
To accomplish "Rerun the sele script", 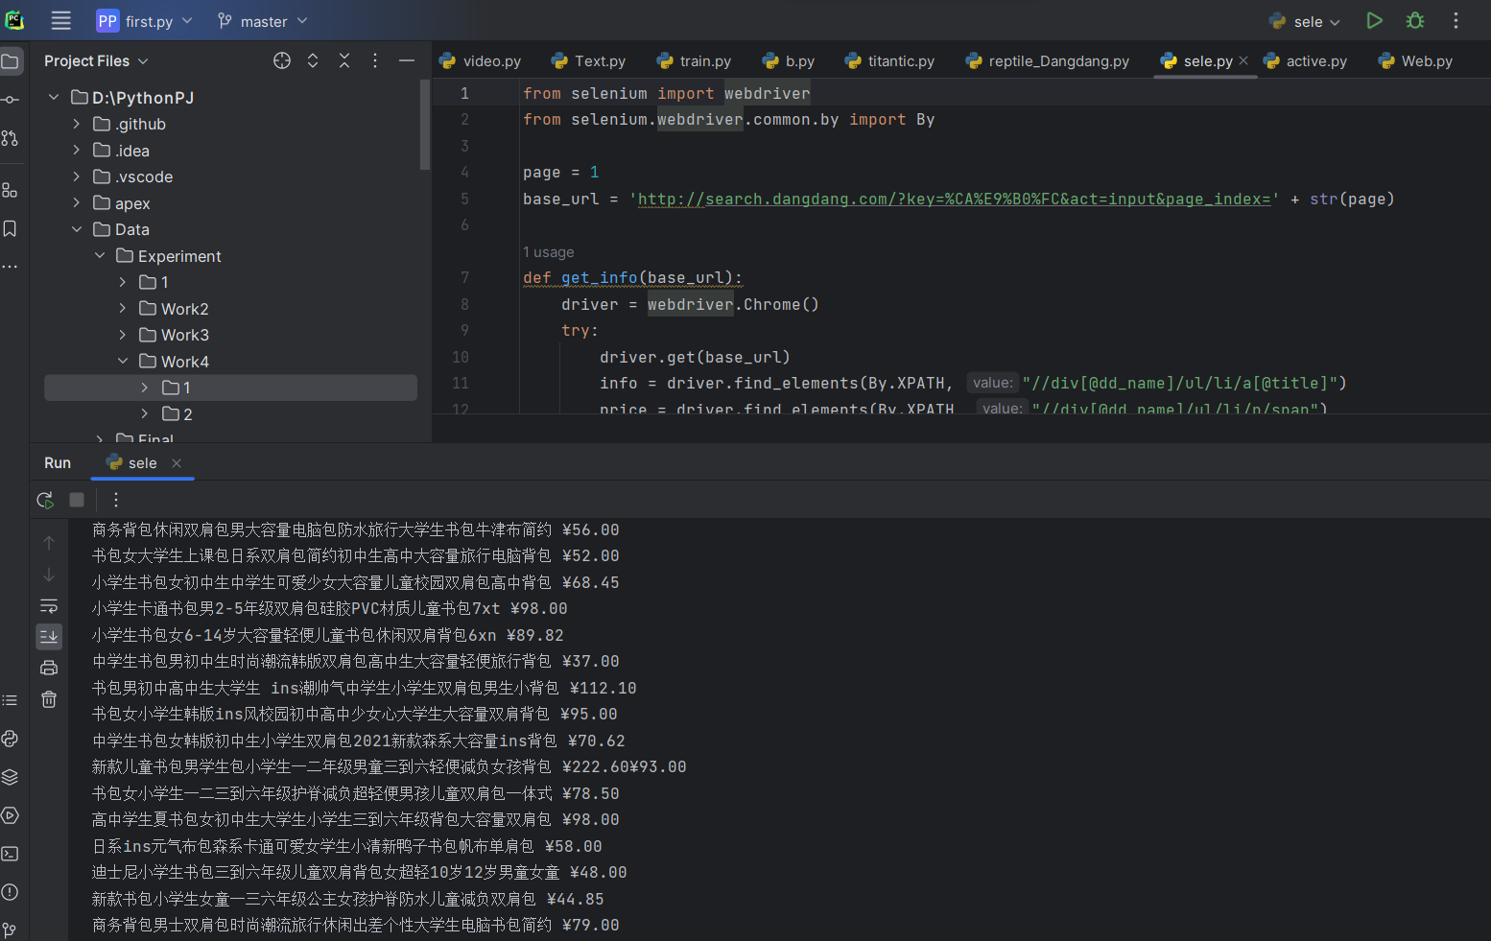I will [45, 500].
